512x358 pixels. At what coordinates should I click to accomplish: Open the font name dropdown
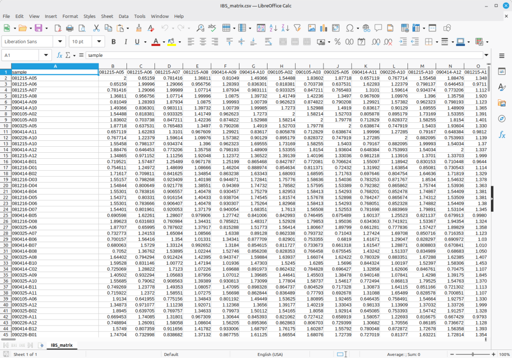tap(60, 42)
